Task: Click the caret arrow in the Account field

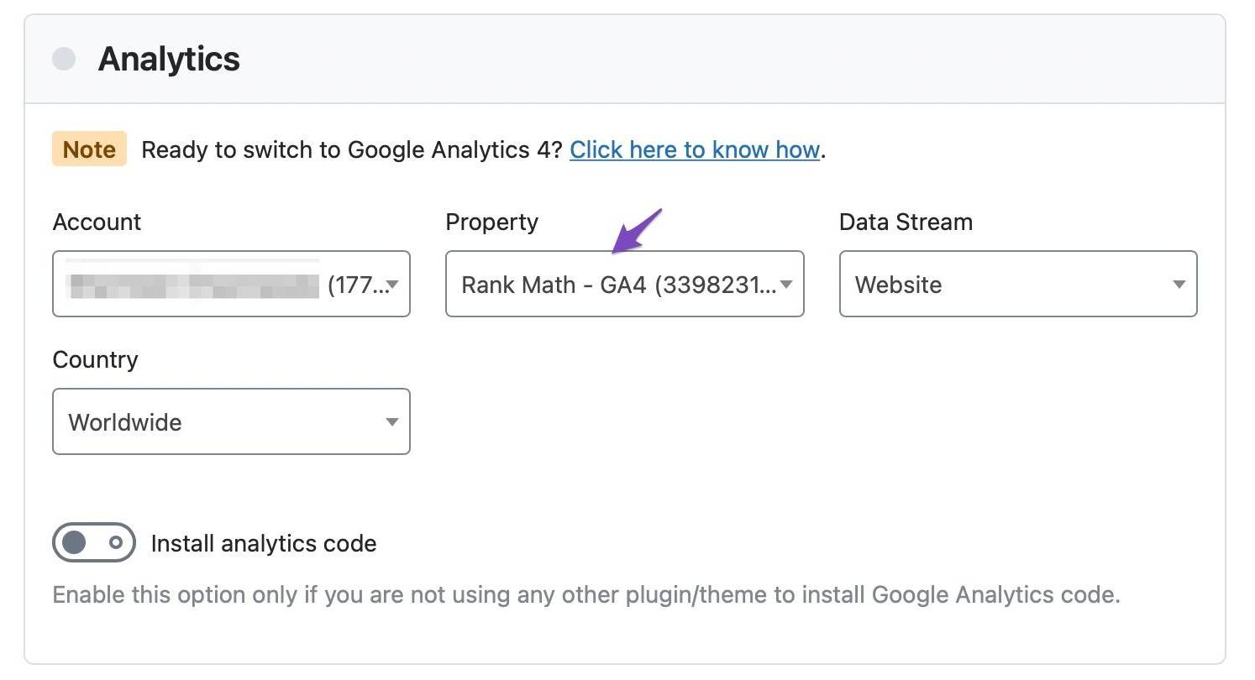Action: (392, 285)
